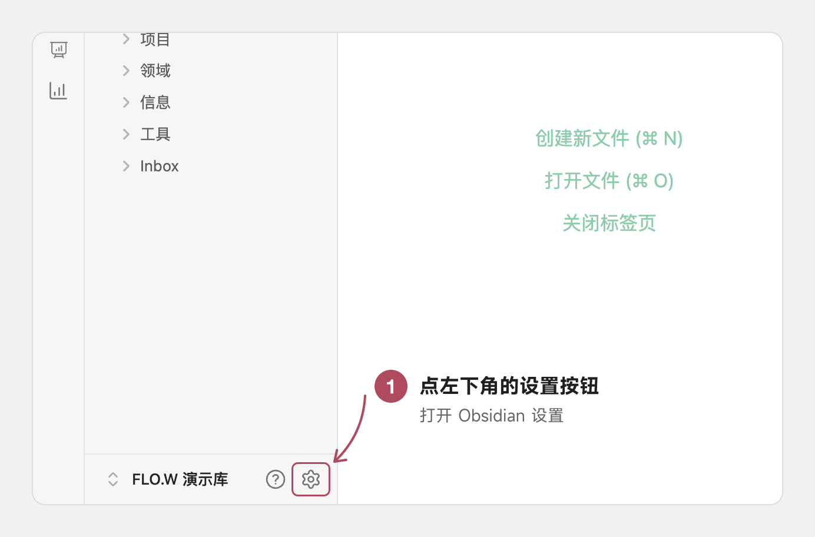Viewport: 815px width, 537px height.
Task: Click the FLO.W 演示库 vault name
Action: pos(180,479)
